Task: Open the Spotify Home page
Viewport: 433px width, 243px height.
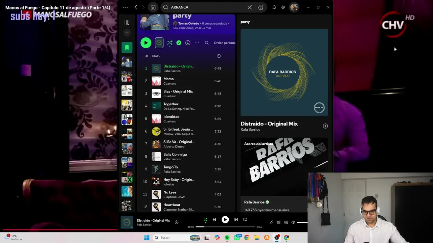Action: [x=153, y=7]
